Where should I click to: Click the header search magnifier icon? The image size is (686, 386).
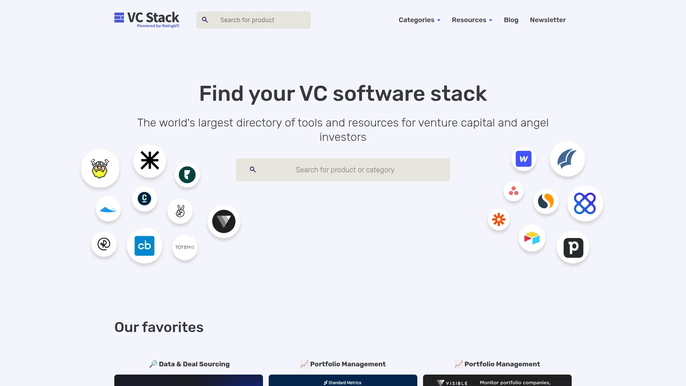coord(205,20)
